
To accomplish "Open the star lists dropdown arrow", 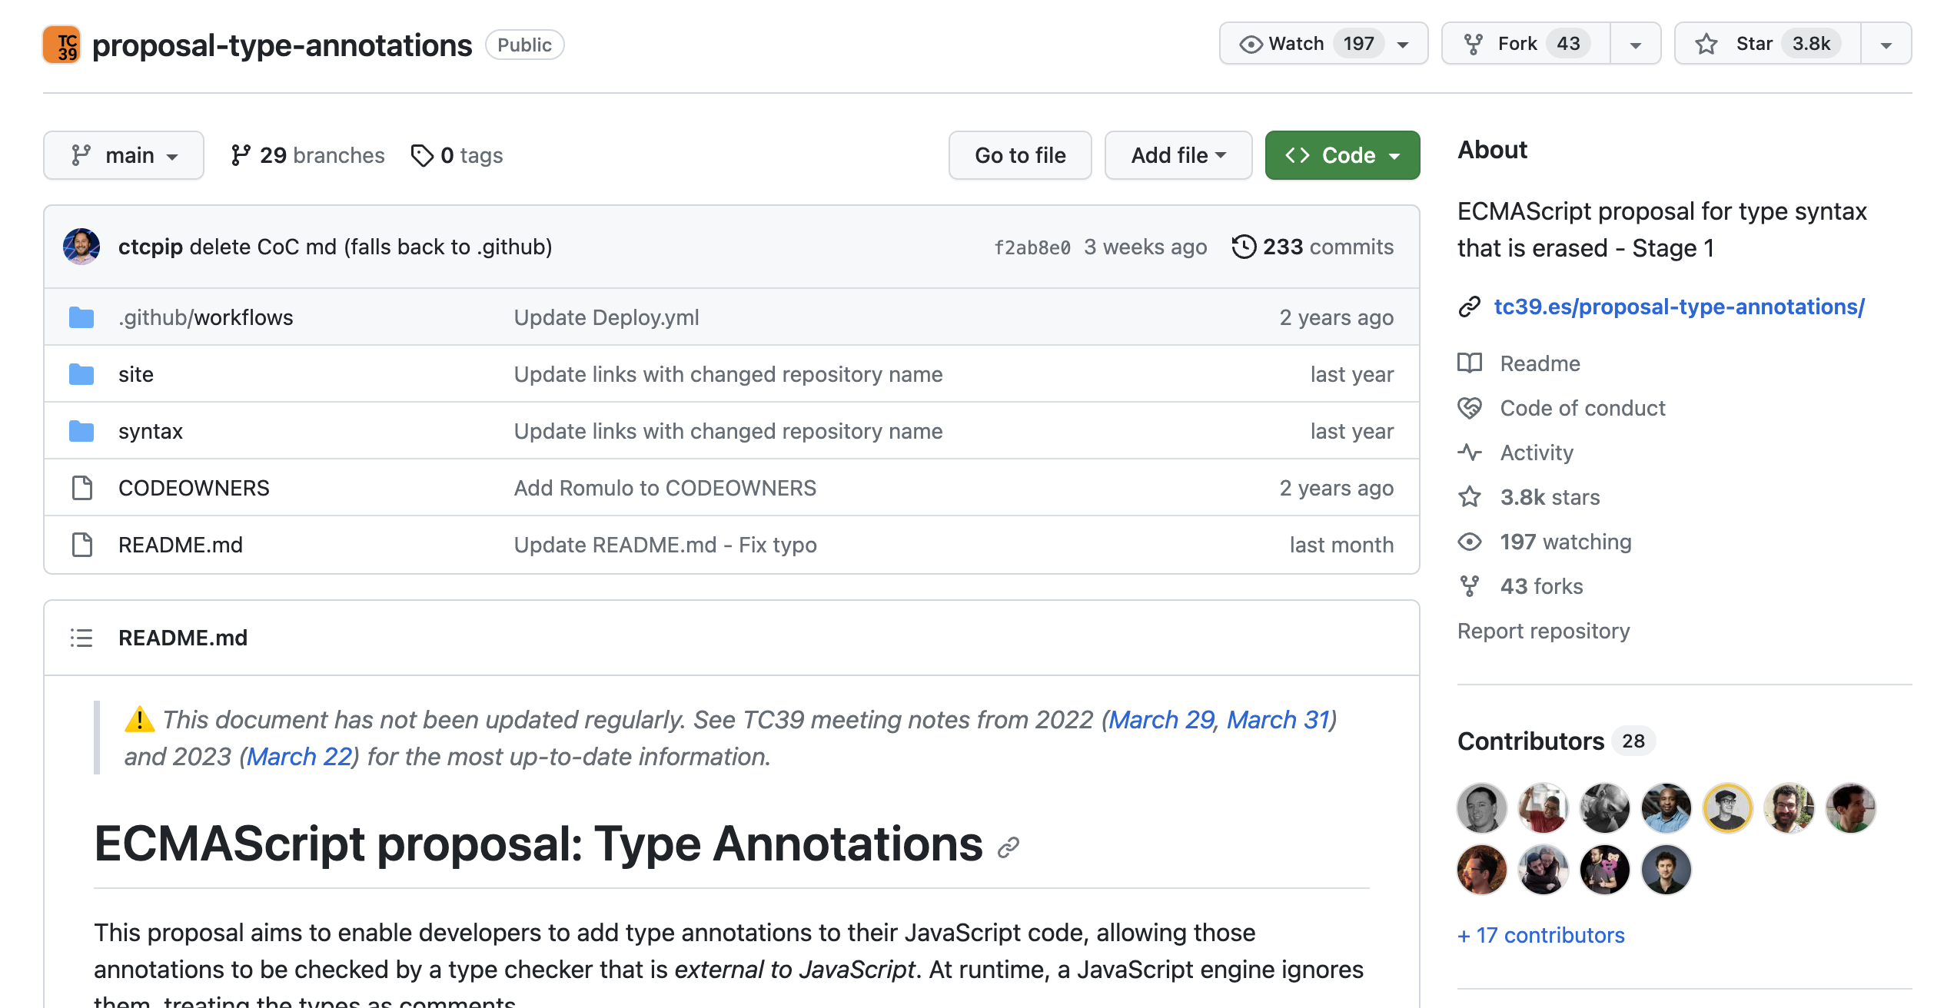I will (1886, 44).
